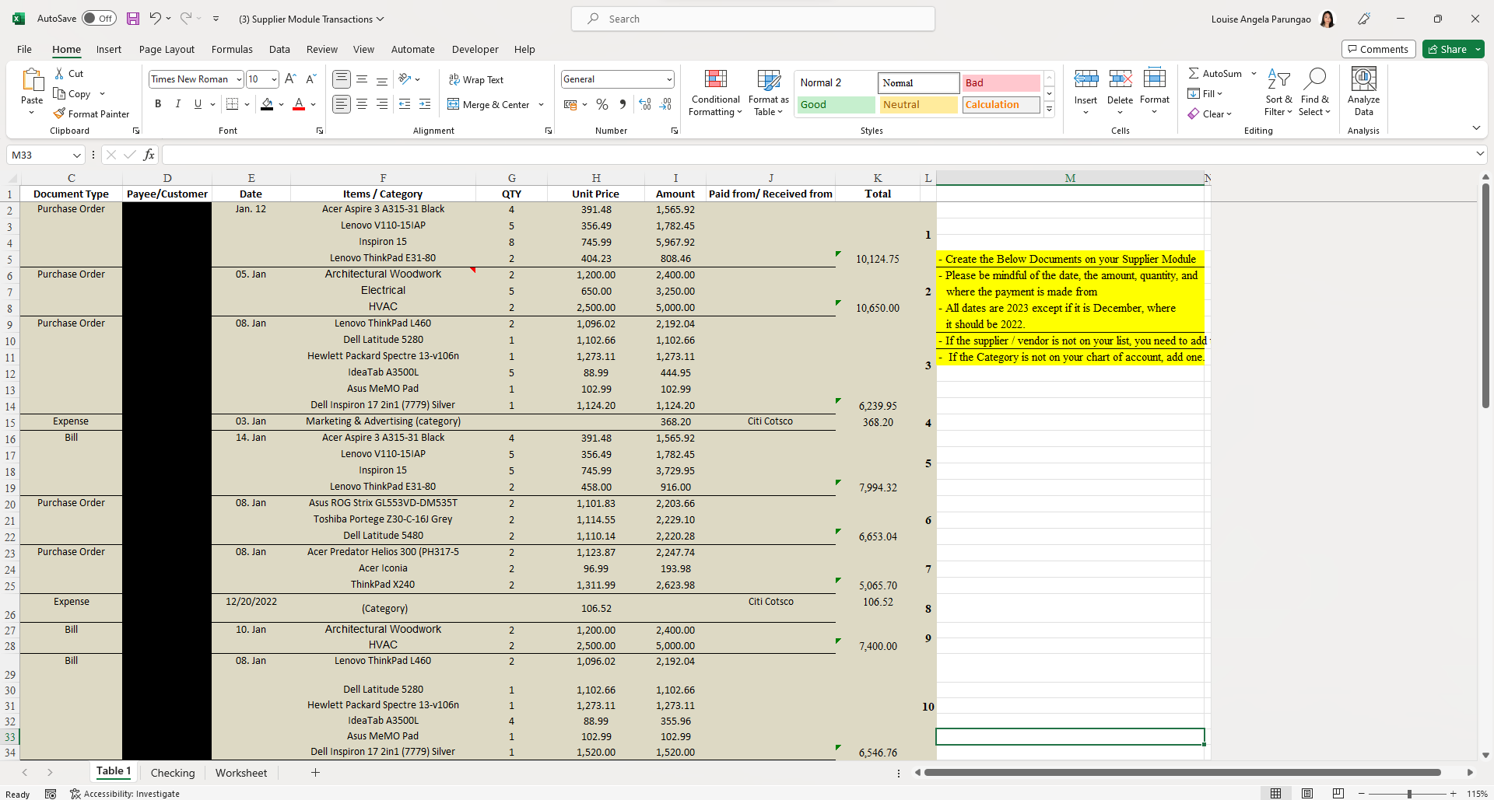1494x800 pixels.
Task: Decrease the cell indent
Action: coord(405,104)
